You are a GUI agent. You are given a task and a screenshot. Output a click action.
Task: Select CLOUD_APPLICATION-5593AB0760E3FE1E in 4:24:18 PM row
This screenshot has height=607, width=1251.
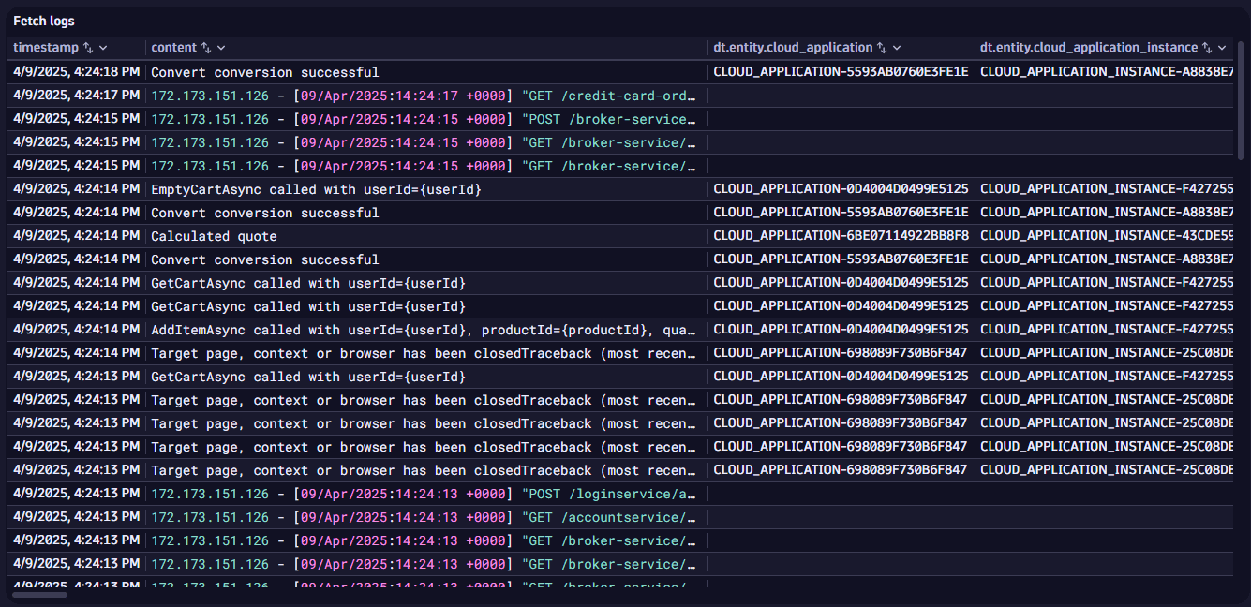click(x=841, y=71)
